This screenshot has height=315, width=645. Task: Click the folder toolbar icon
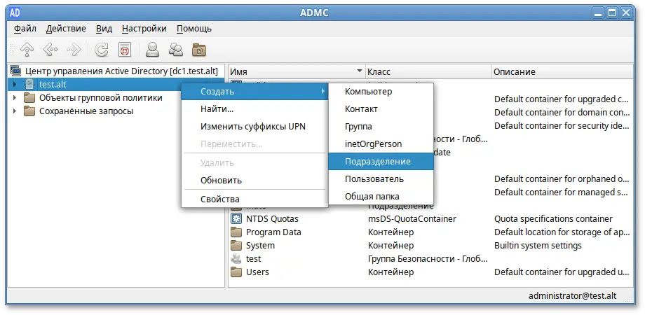click(199, 50)
